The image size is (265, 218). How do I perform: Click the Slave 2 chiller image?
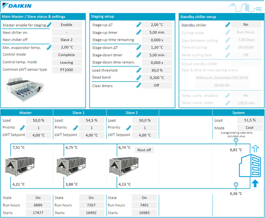pyautogui.click(x=124, y=166)
